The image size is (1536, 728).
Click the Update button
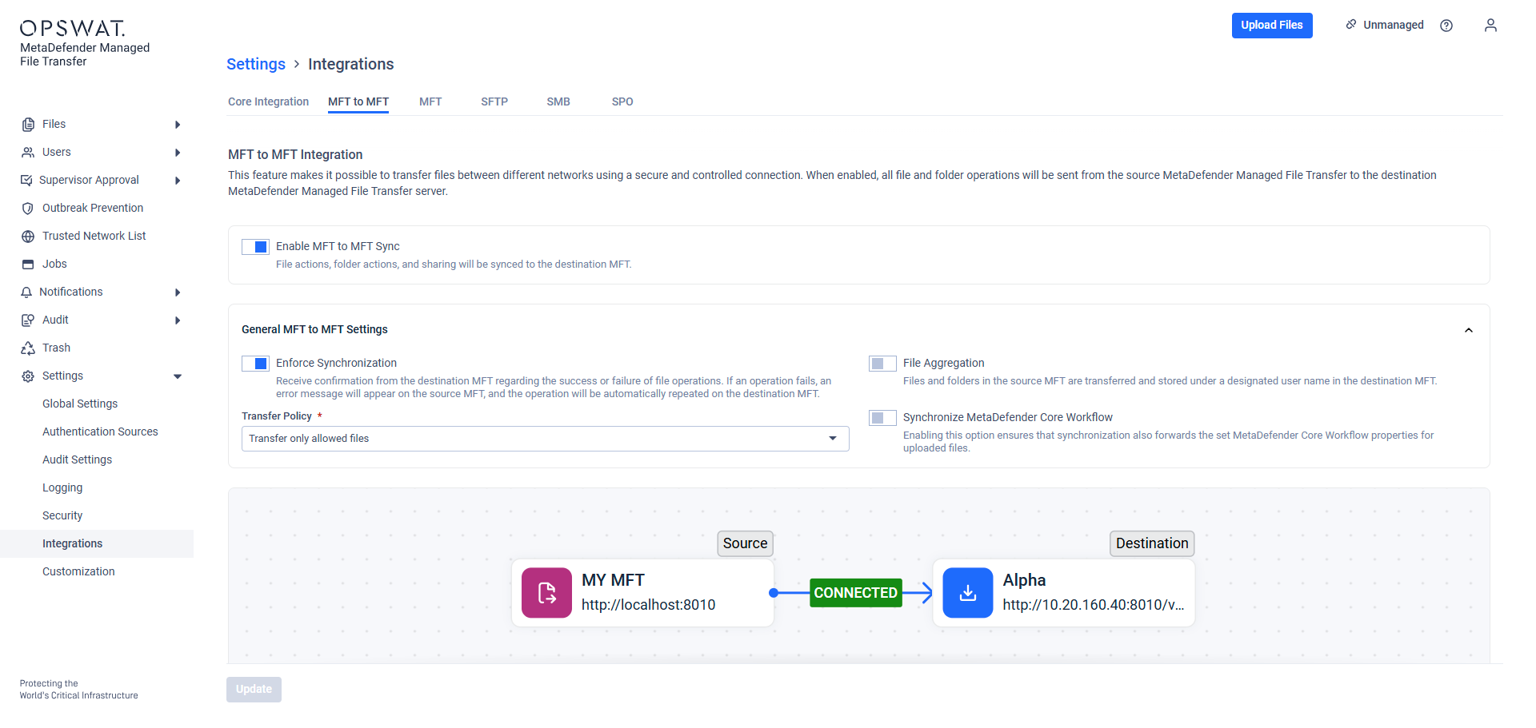254,689
